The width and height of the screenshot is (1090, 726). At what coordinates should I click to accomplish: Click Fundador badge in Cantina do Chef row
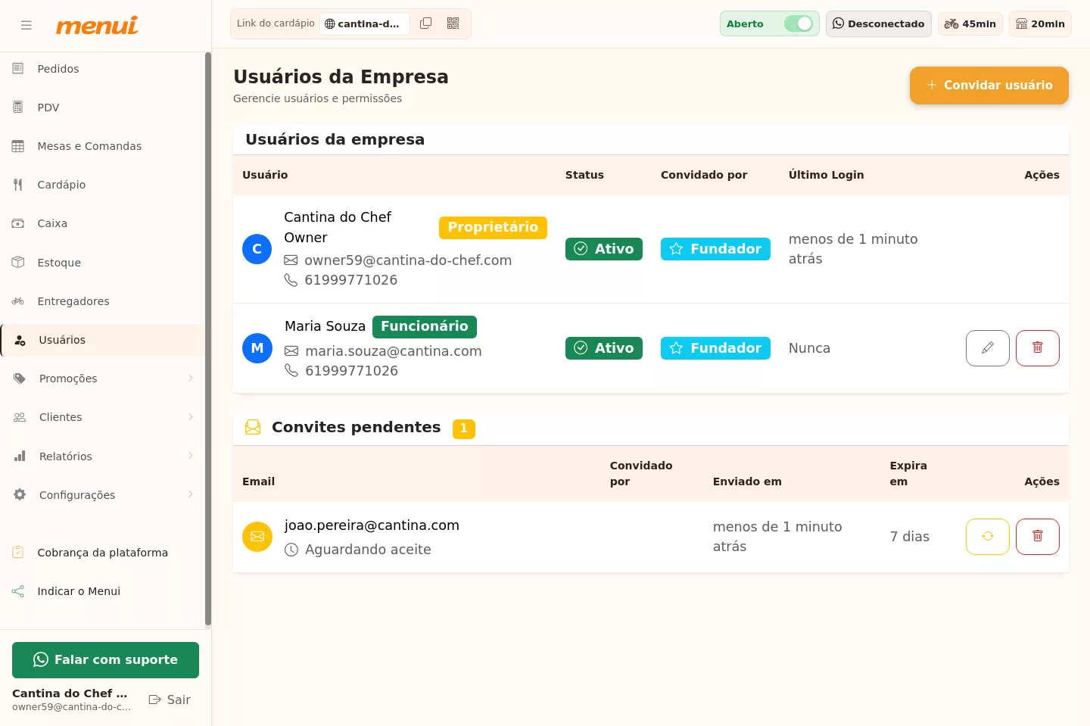tap(715, 249)
